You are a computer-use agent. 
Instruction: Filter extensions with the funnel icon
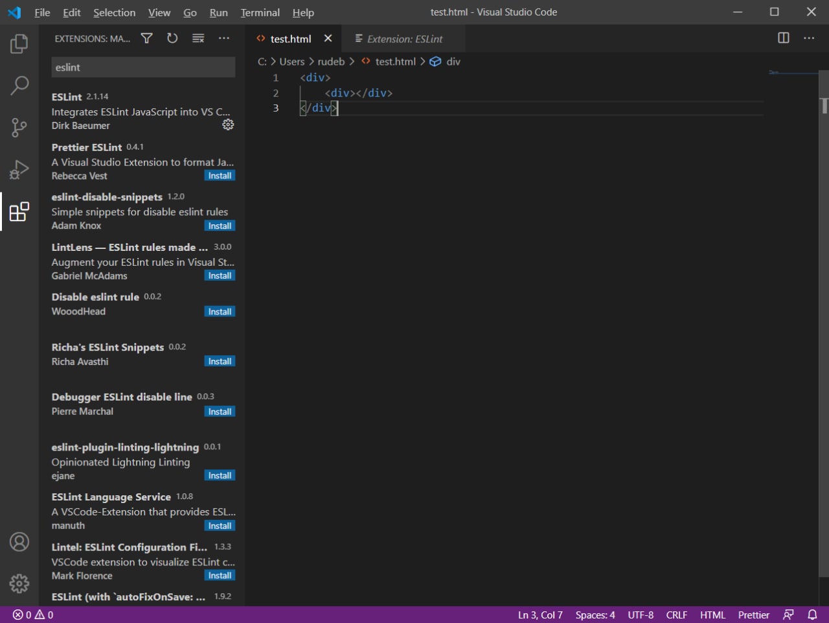tap(147, 38)
